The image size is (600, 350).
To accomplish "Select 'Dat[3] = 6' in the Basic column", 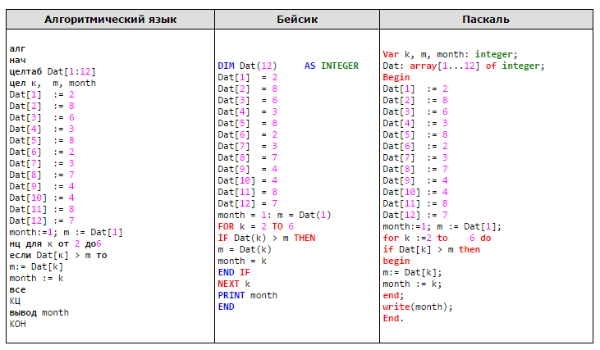I will pyautogui.click(x=248, y=100).
